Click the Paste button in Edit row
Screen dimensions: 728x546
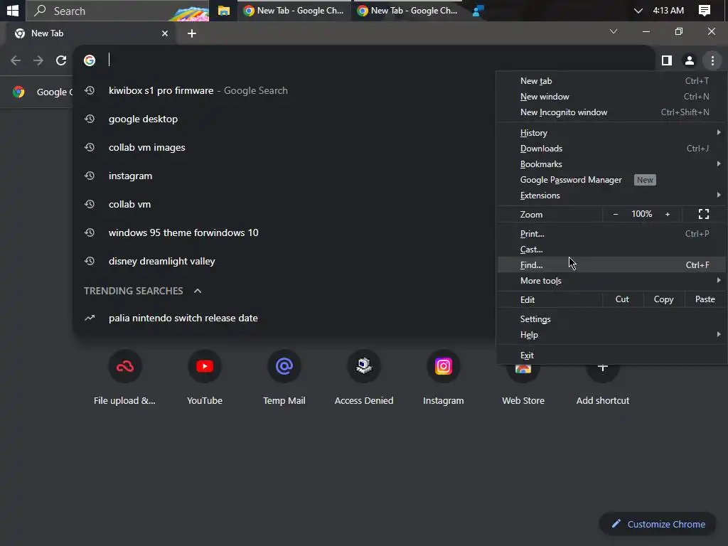[x=705, y=299]
